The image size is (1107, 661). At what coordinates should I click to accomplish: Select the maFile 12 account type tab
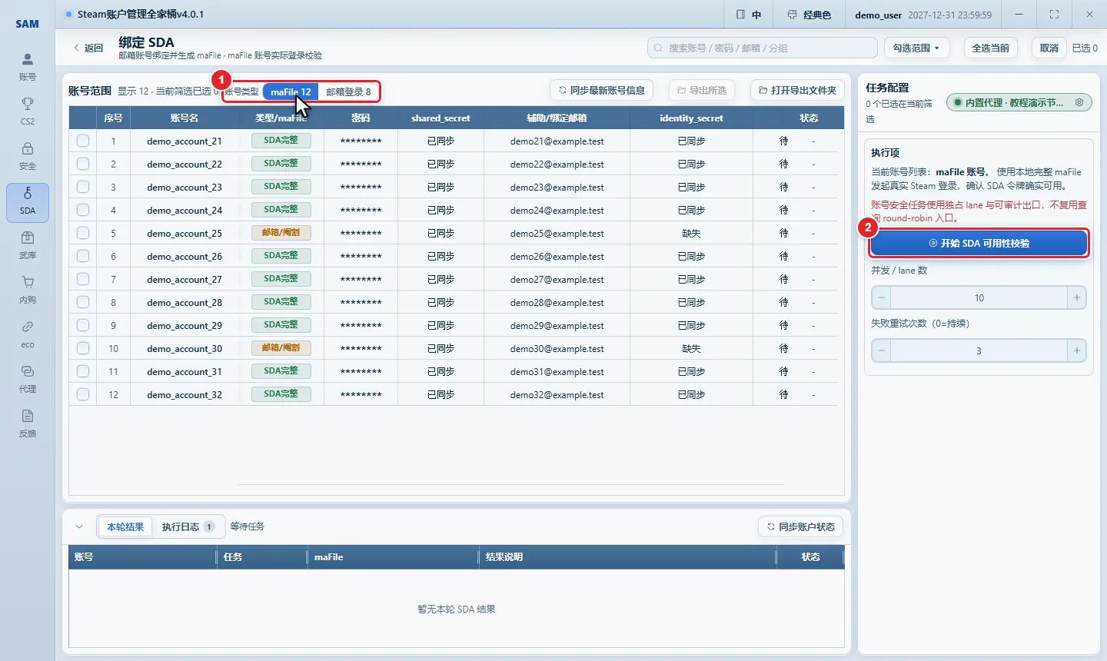point(291,91)
